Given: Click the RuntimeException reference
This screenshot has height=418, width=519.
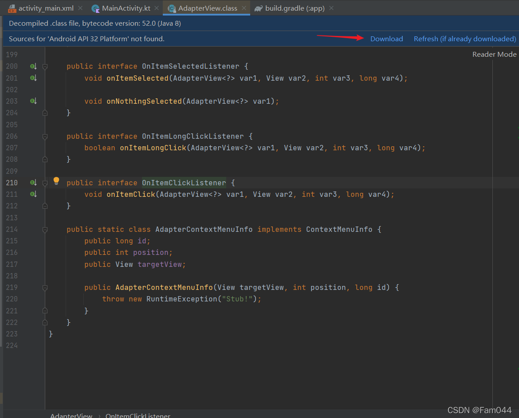Looking at the screenshot, I should point(182,299).
